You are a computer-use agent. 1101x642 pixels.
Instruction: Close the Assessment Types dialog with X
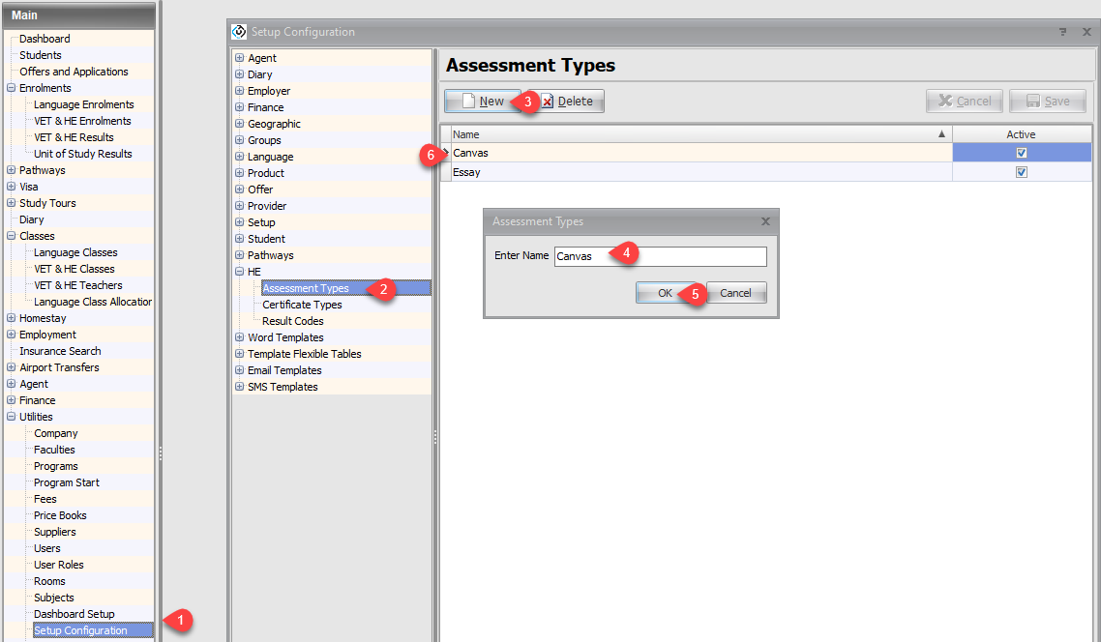[x=765, y=221]
